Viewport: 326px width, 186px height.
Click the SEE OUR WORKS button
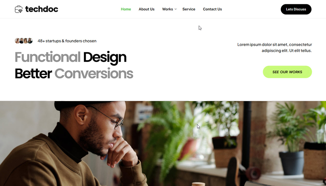pos(287,72)
